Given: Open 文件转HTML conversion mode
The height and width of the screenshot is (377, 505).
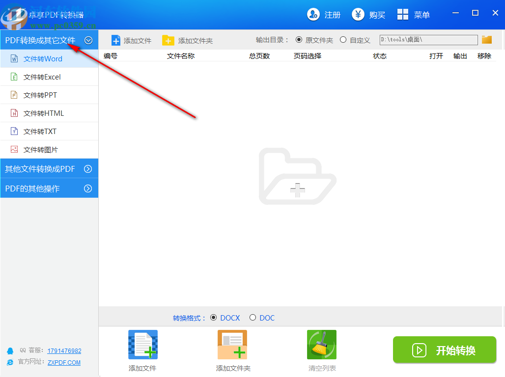Looking at the screenshot, I should pyautogui.click(x=49, y=113).
